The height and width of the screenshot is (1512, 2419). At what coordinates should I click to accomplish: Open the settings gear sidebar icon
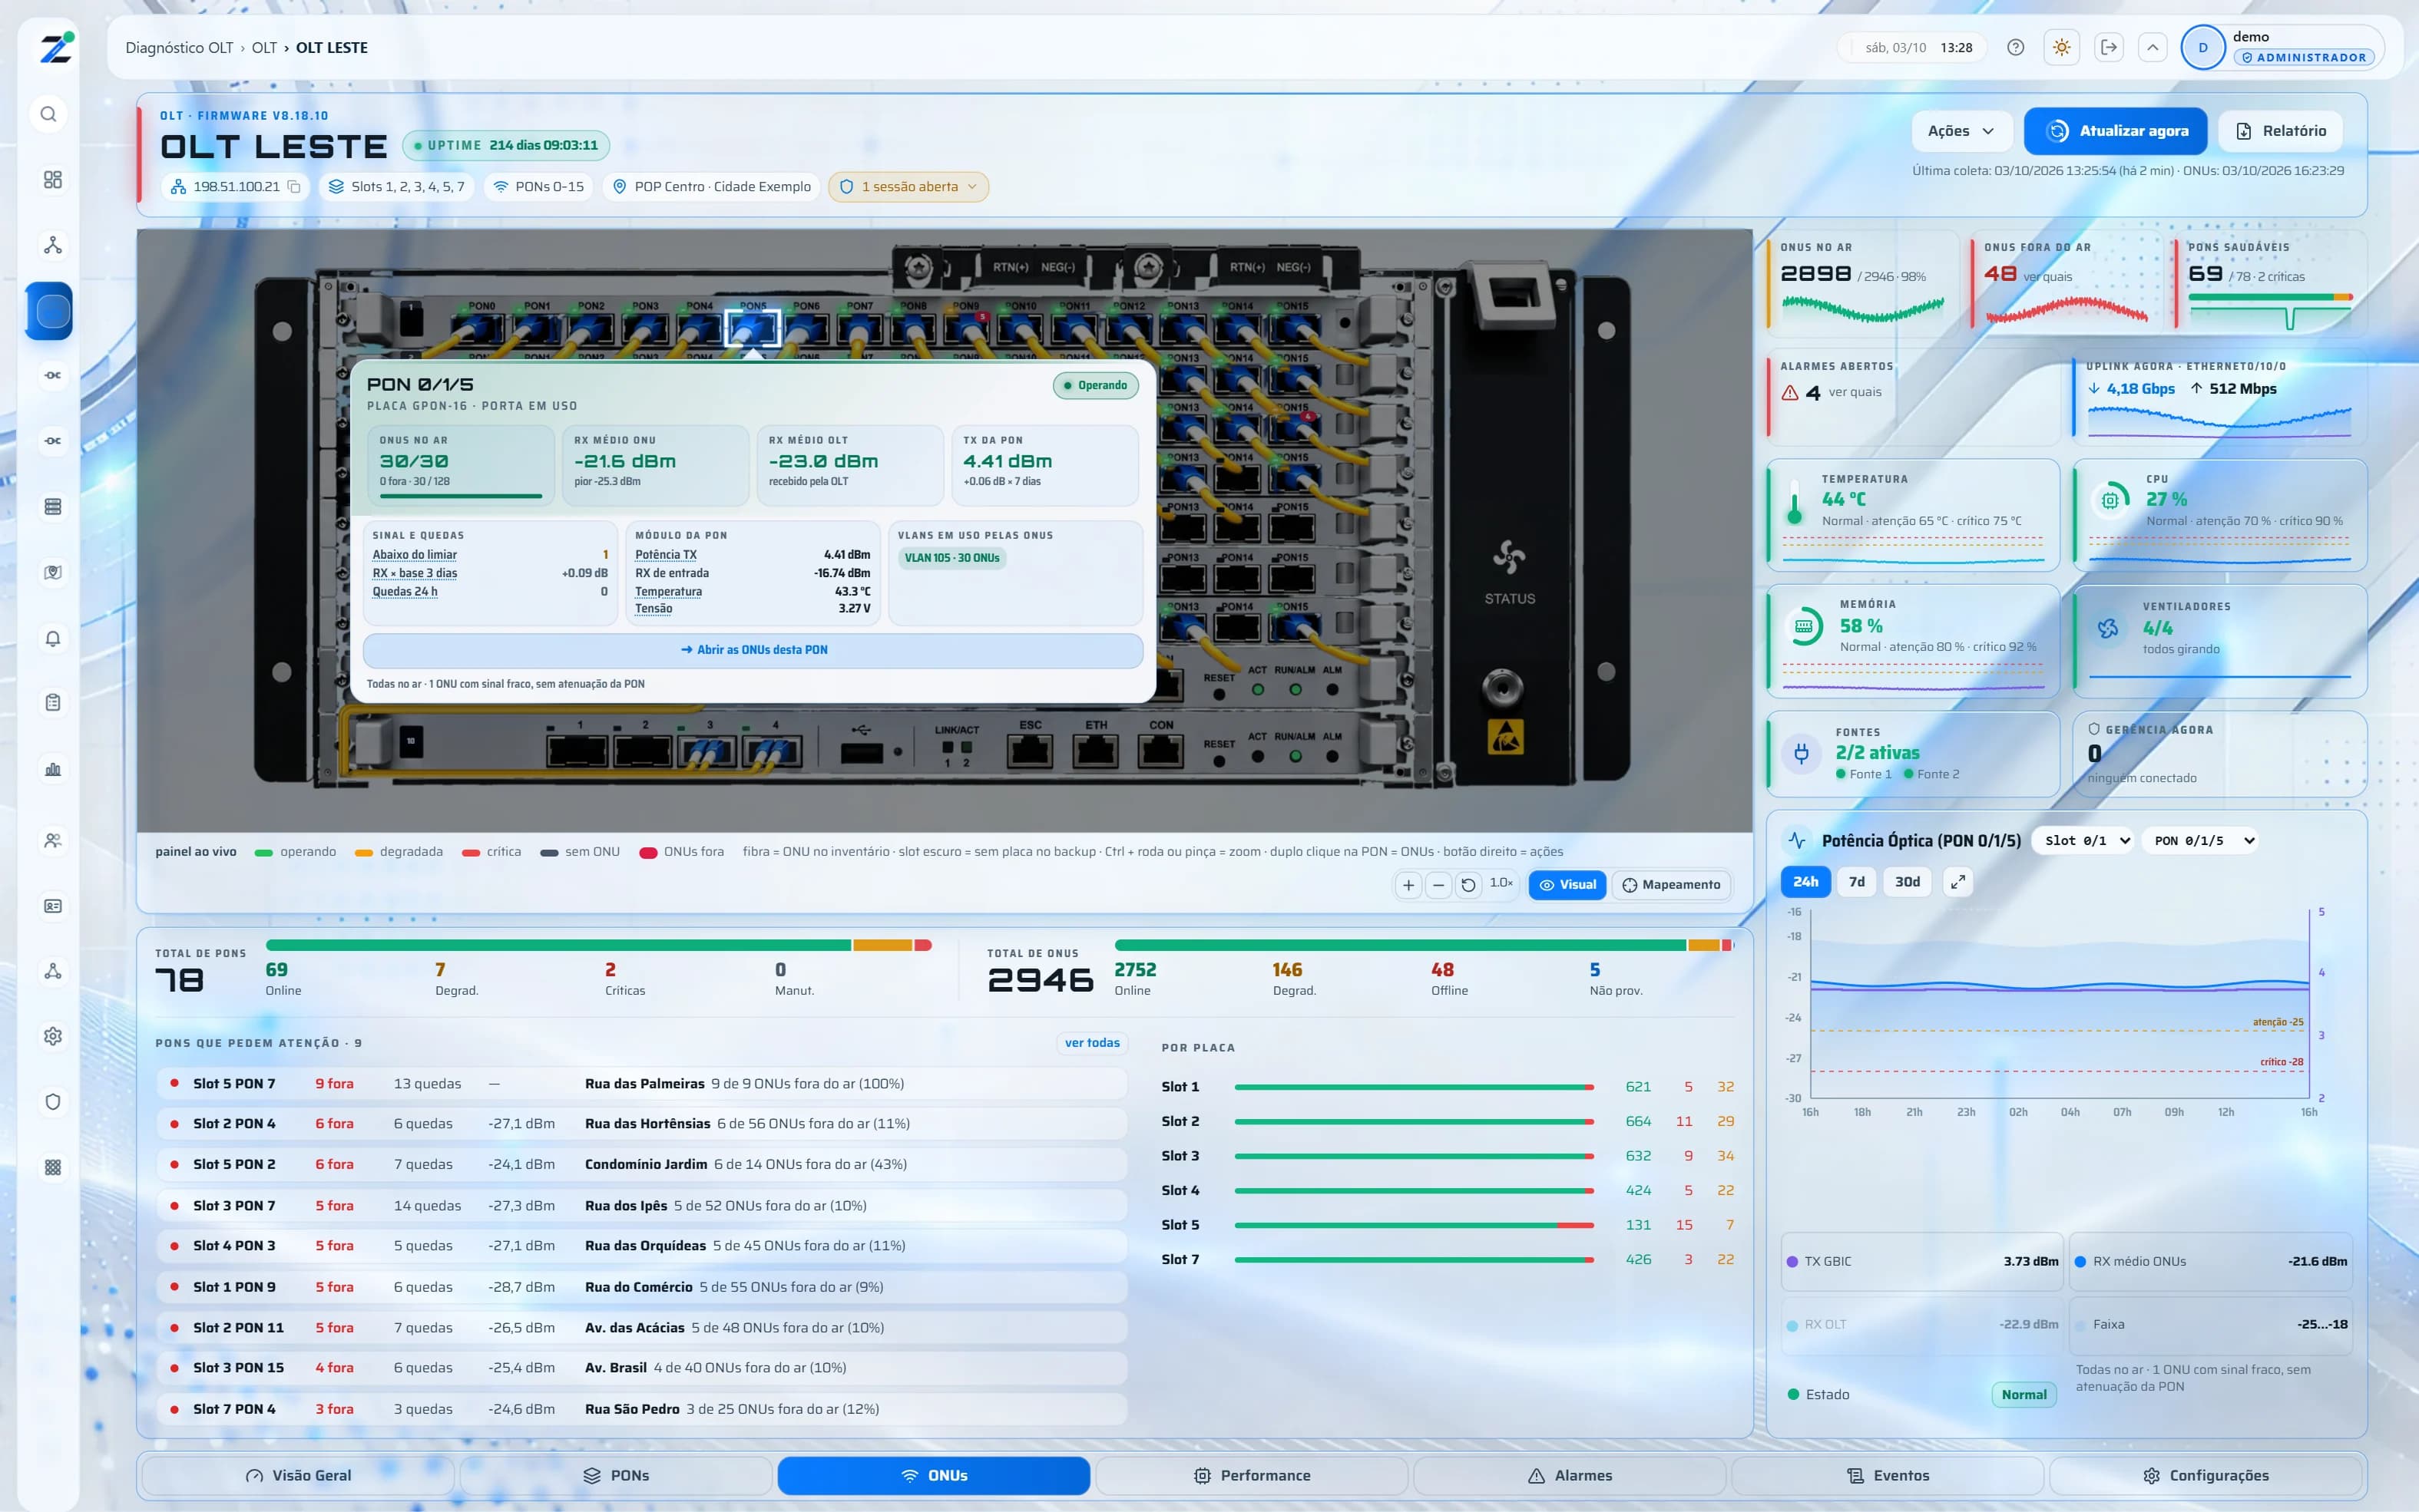pos(53,1036)
